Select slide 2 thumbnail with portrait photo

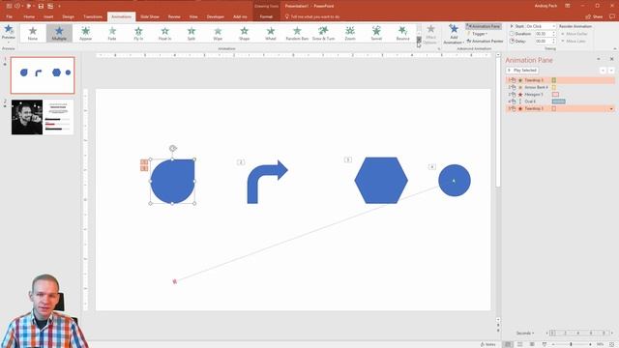[43, 117]
